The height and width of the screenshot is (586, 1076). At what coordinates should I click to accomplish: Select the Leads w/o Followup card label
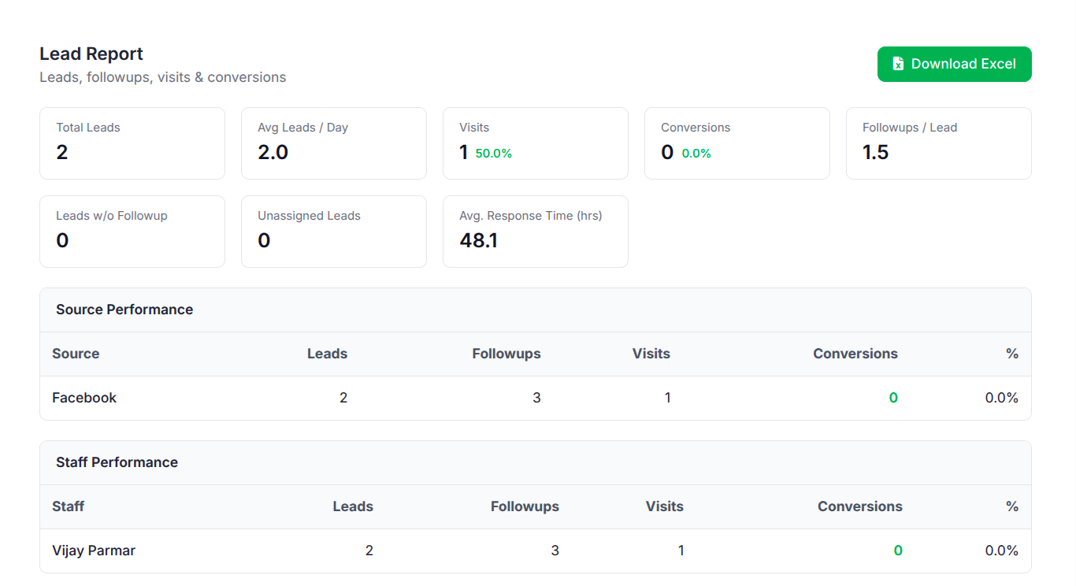click(x=112, y=215)
